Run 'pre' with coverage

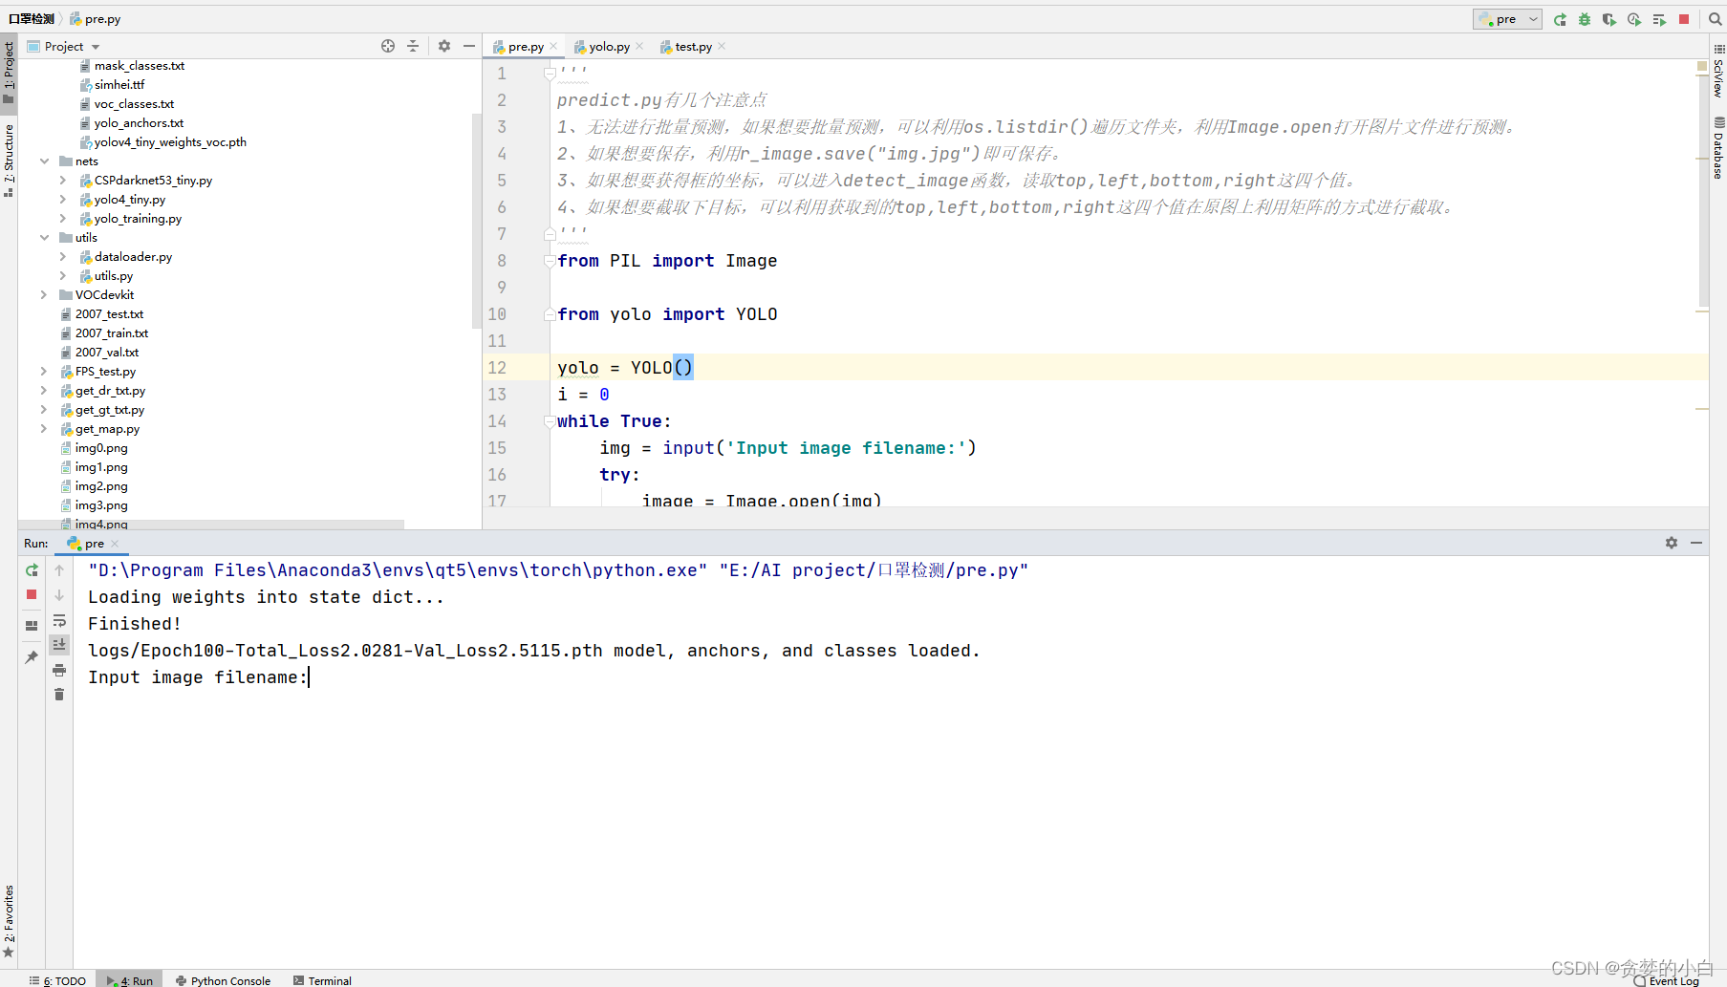pyautogui.click(x=1609, y=19)
